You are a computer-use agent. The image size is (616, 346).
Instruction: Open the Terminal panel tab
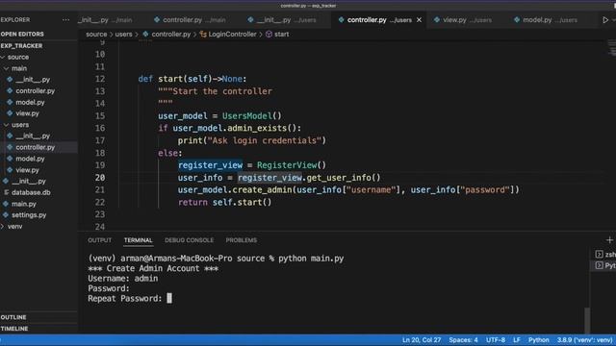tap(139, 240)
